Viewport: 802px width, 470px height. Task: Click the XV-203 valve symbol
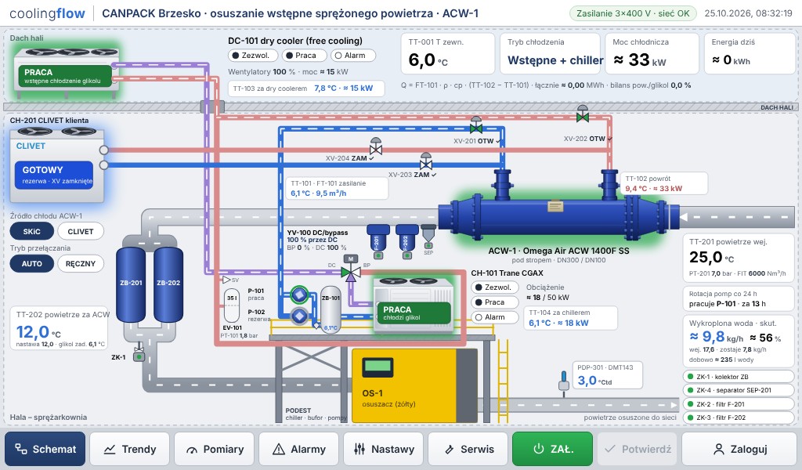[426, 161]
